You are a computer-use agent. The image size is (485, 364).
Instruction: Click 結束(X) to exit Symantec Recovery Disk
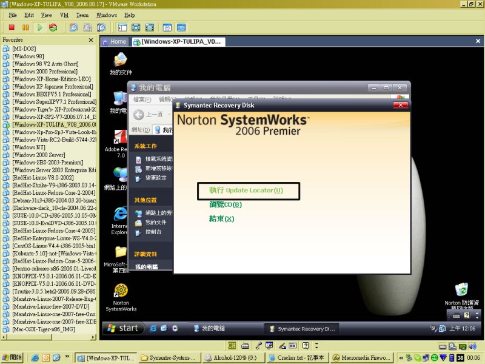(x=221, y=219)
